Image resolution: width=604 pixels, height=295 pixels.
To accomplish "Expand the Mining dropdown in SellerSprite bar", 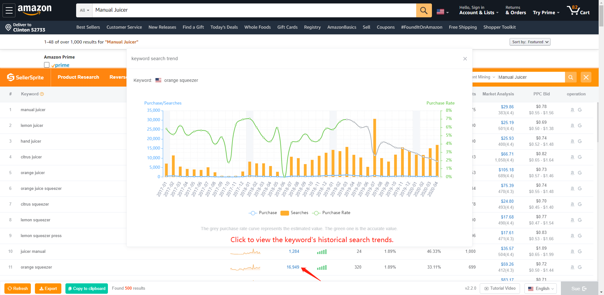I will click(x=484, y=77).
